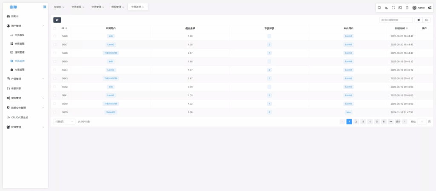
Task: Jump to last page 565
Action: pos(398,121)
